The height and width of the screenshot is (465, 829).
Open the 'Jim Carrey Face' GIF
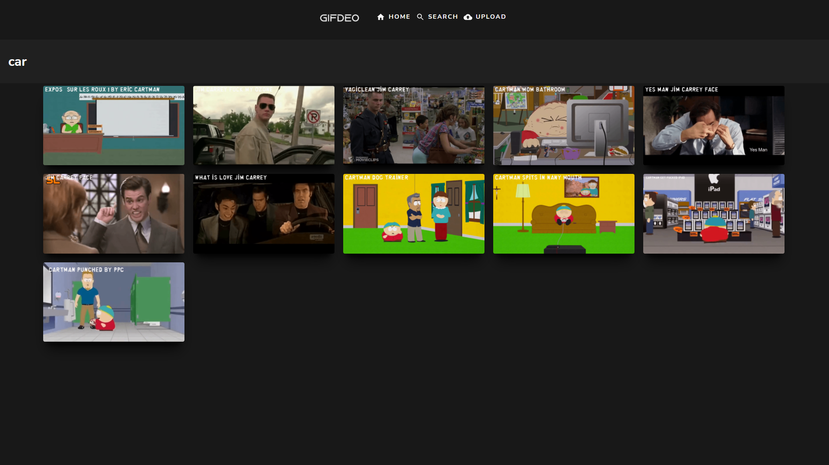pyautogui.click(x=114, y=214)
